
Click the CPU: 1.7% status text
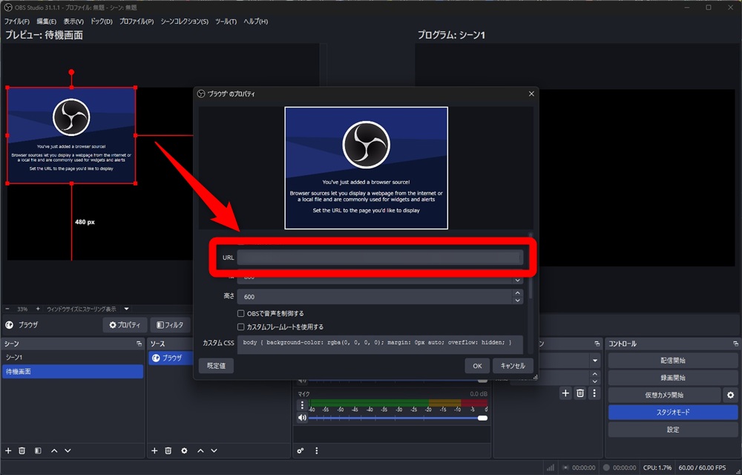(657, 468)
